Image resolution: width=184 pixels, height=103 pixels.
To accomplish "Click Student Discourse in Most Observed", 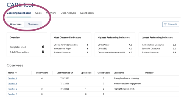I will pos(62,52).
